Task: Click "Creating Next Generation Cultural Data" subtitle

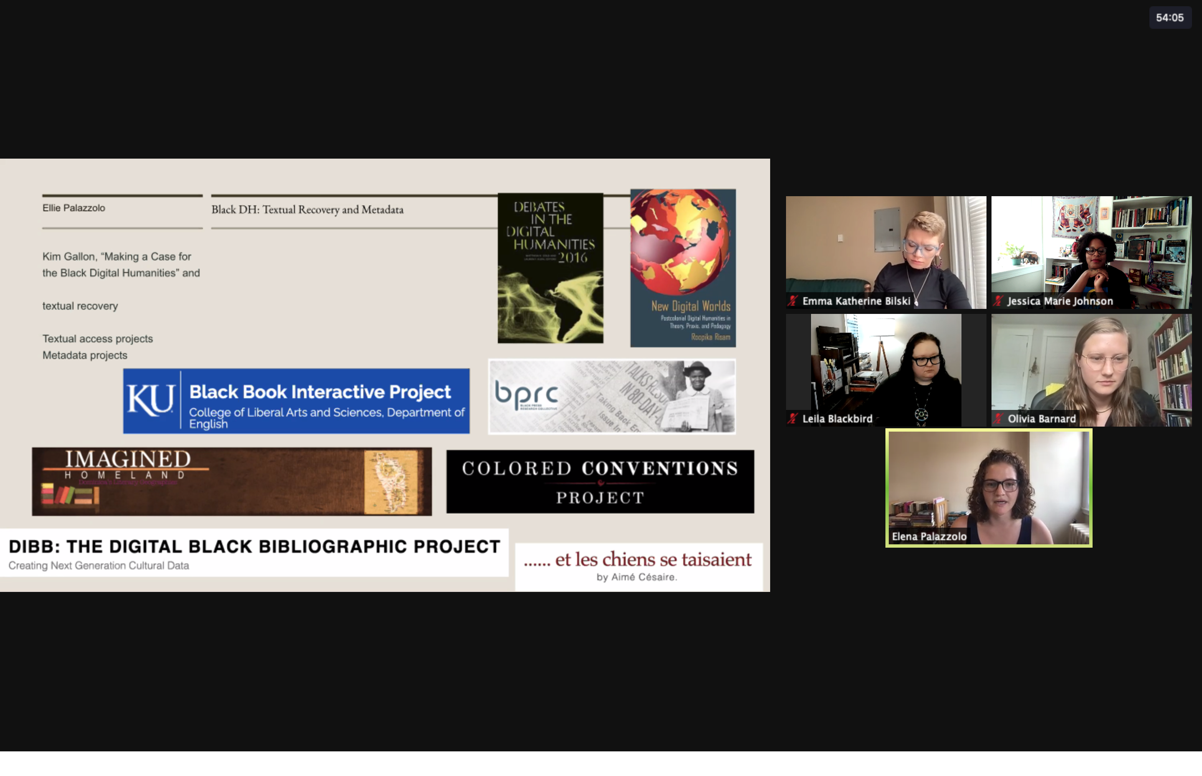Action: point(99,565)
